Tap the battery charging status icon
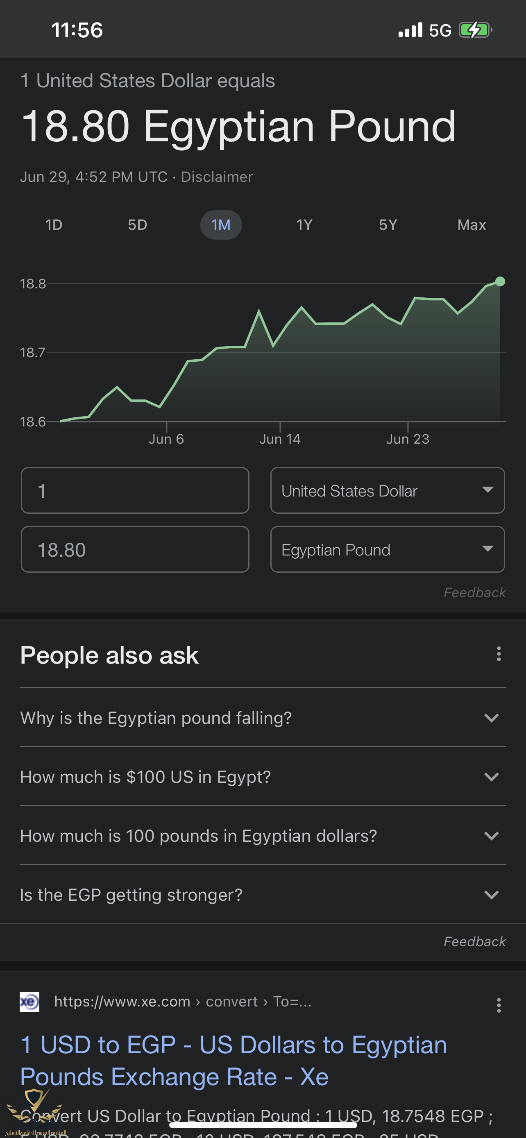 [x=475, y=30]
